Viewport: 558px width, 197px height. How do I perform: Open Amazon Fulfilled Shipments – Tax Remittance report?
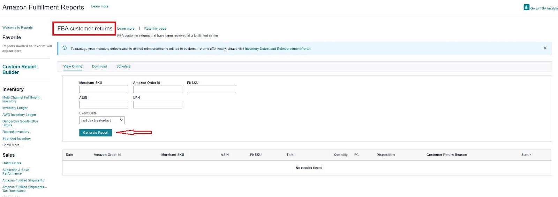click(x=24, y=189)
